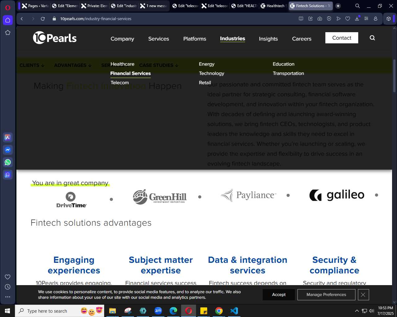Open WhatsApp in Opera sidebar
This screenshot has width=397, height=317.
[8, 162]
